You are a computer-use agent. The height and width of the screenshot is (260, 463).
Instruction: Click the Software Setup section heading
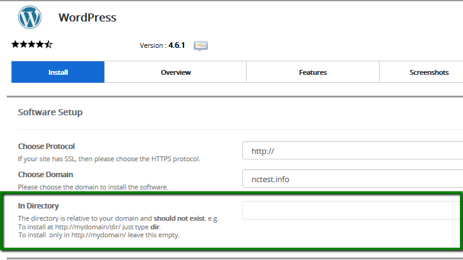[50, 112]
